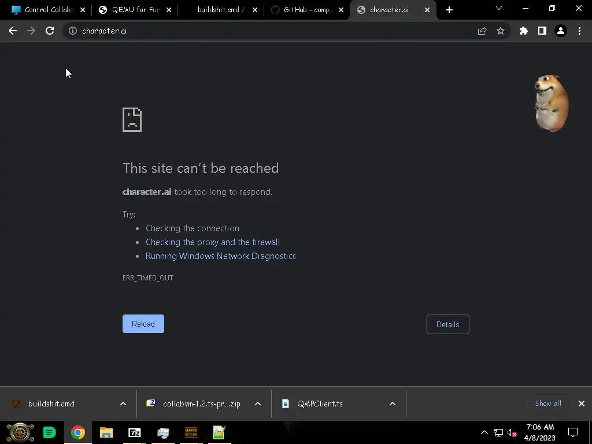Image resolution: width=592 pixels, height=444 pixels.
Task: Close the QEMU for Fun tab
Action: tap(169, 10)
